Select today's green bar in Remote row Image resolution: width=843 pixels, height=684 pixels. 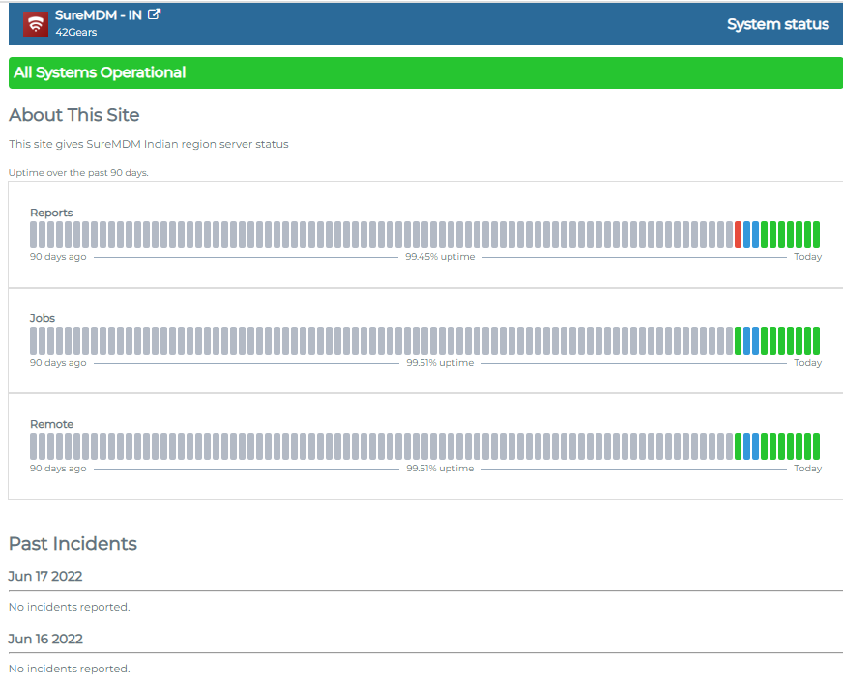point(816,446)
